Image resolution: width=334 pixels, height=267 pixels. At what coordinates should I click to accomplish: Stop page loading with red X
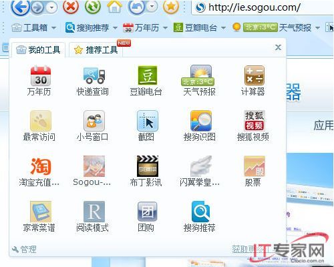coord(71,7)
